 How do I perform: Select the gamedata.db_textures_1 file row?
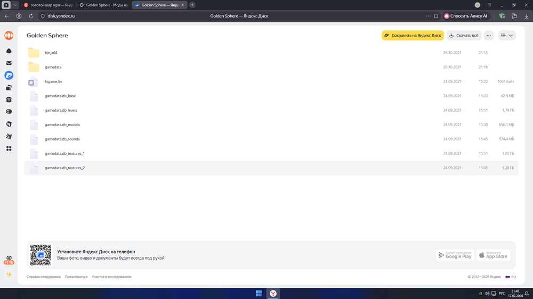pyautogui.click(x=271, y=153)
